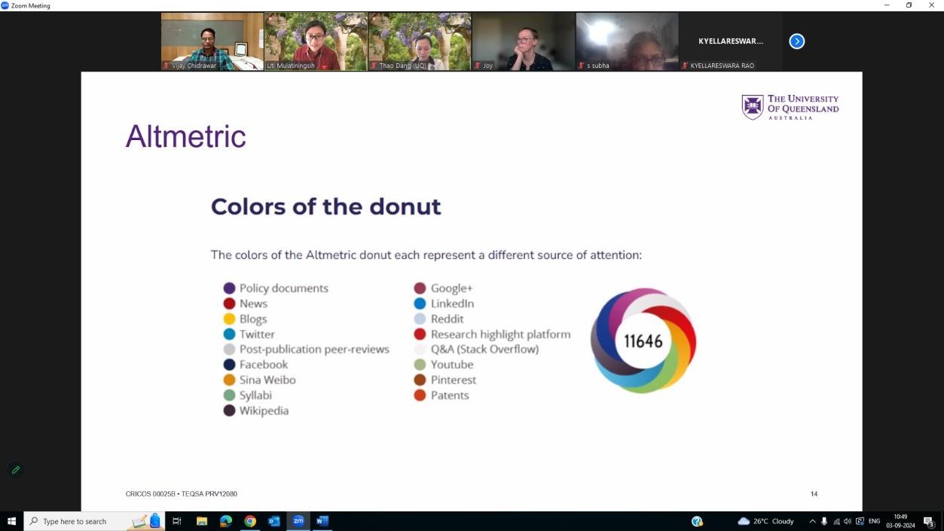Click the 'Altmetric' slide title
This screenshot has width=944, height=531.
pyautogui.click(x=185, y=136)
